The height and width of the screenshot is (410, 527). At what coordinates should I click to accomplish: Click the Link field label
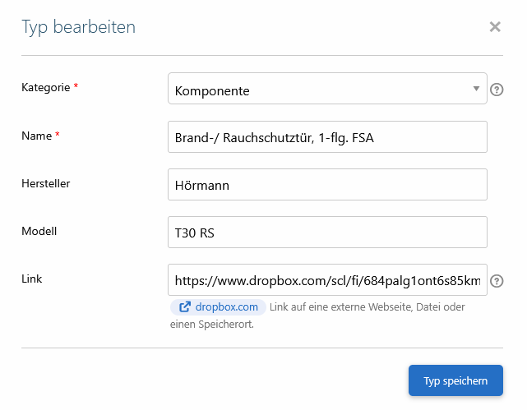point(31,279)
